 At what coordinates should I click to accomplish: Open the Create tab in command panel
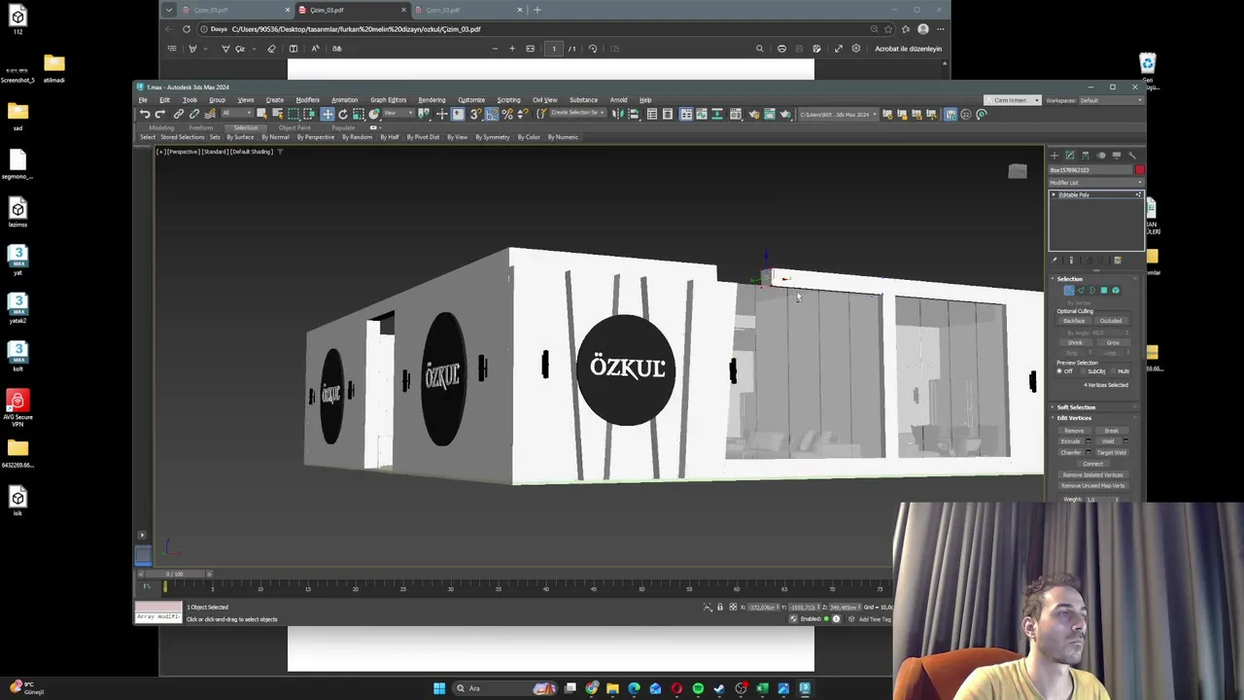pyautogui.click(x=1054, y=155)
